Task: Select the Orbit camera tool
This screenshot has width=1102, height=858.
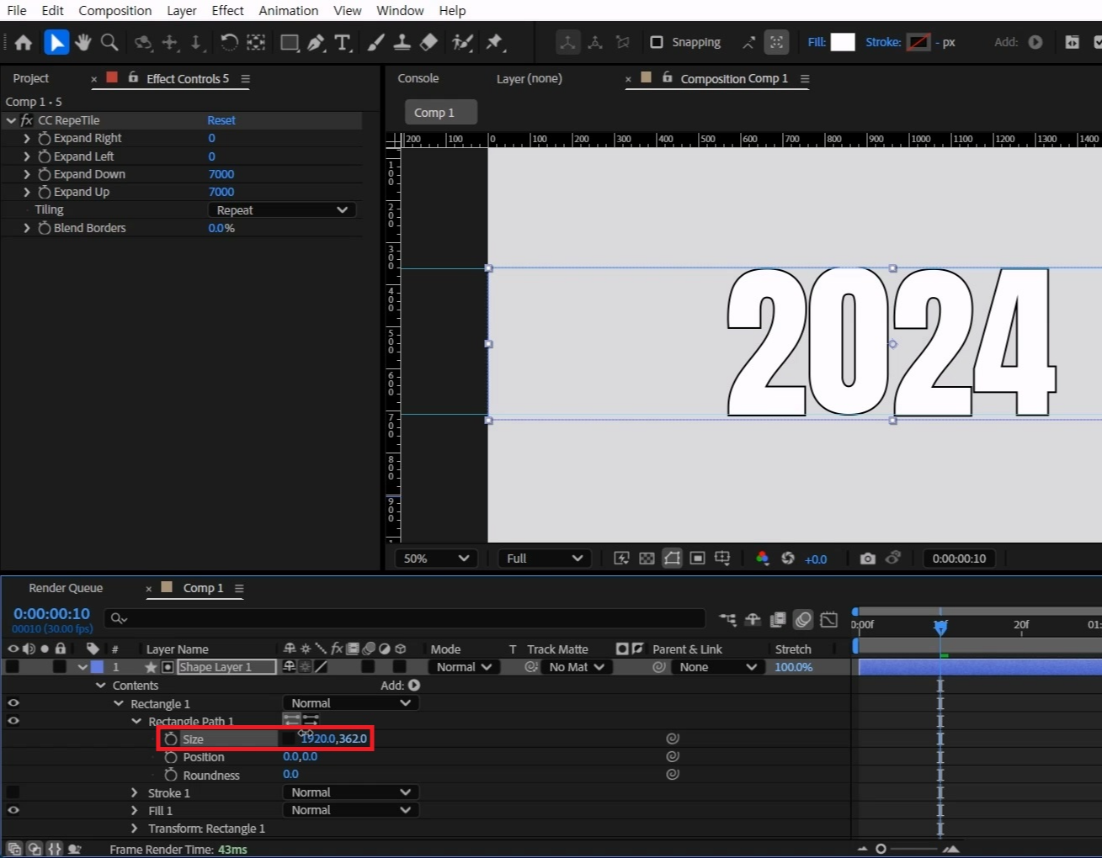Action: pos(143,42)
